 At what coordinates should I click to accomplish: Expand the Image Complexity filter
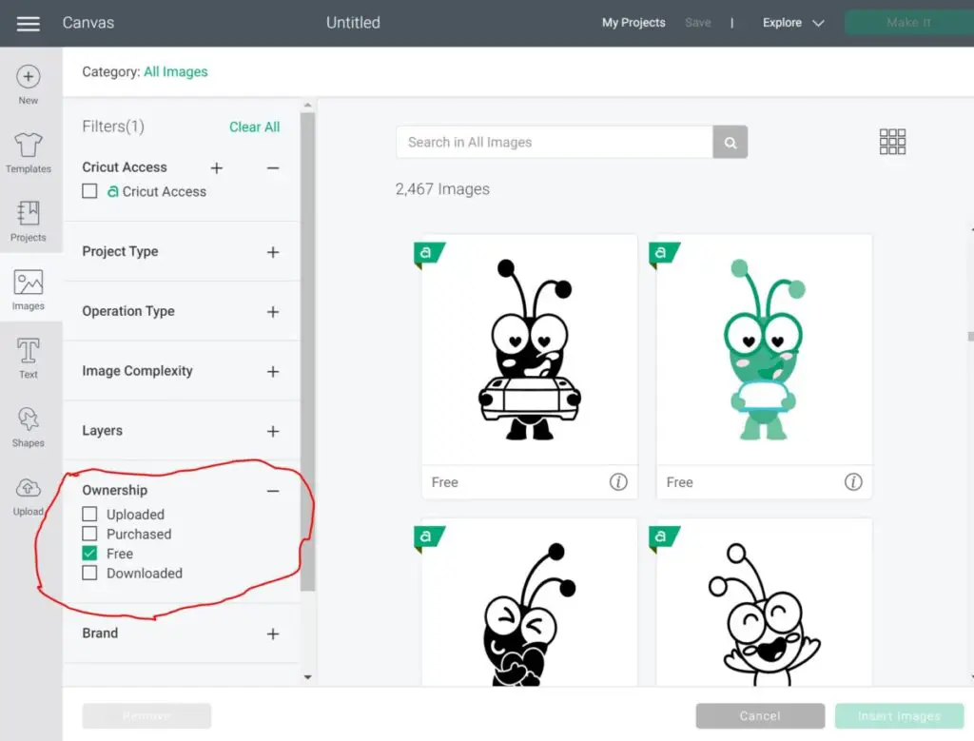coord(273,371)
